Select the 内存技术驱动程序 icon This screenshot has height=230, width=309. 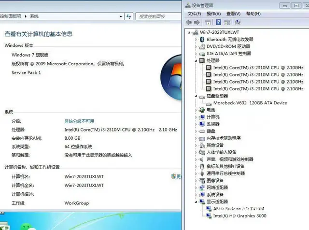click(202, 139)
